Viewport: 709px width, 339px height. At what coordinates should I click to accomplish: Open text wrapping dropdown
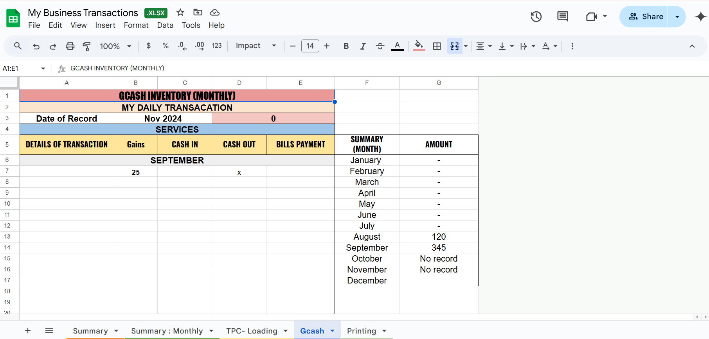[x=528, y=46]
